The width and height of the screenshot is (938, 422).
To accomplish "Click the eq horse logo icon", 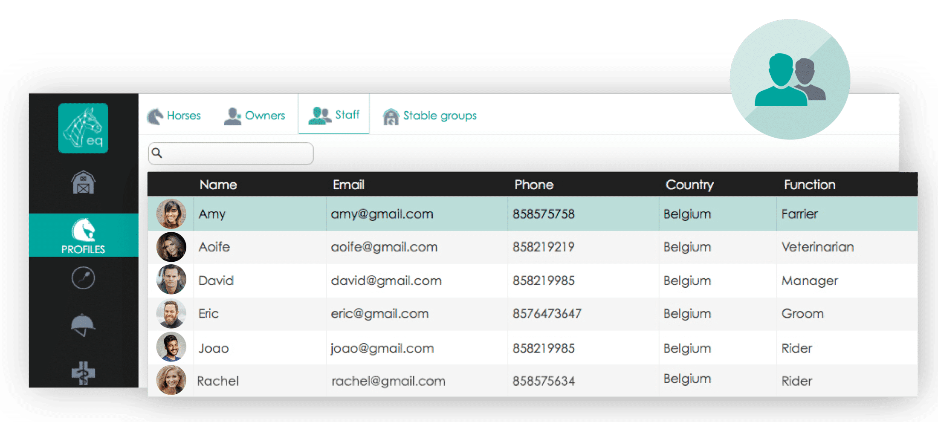I will (x=83, y=128).
